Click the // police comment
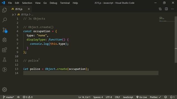The width and height of the screenshot is (177, 99). click(x=31, y=61)
